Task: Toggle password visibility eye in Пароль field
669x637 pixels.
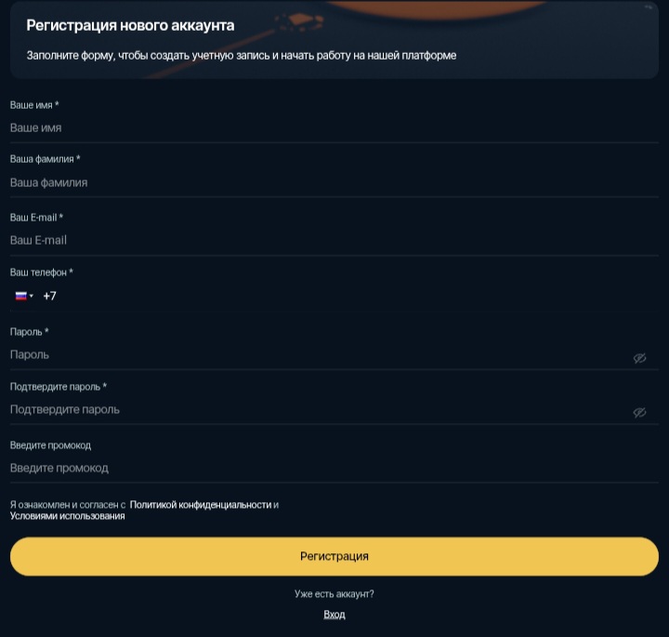Action: coord(639,358)
